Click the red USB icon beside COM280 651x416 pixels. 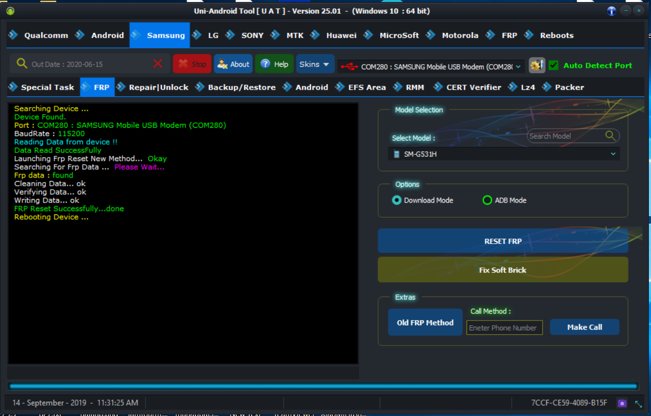349,67
